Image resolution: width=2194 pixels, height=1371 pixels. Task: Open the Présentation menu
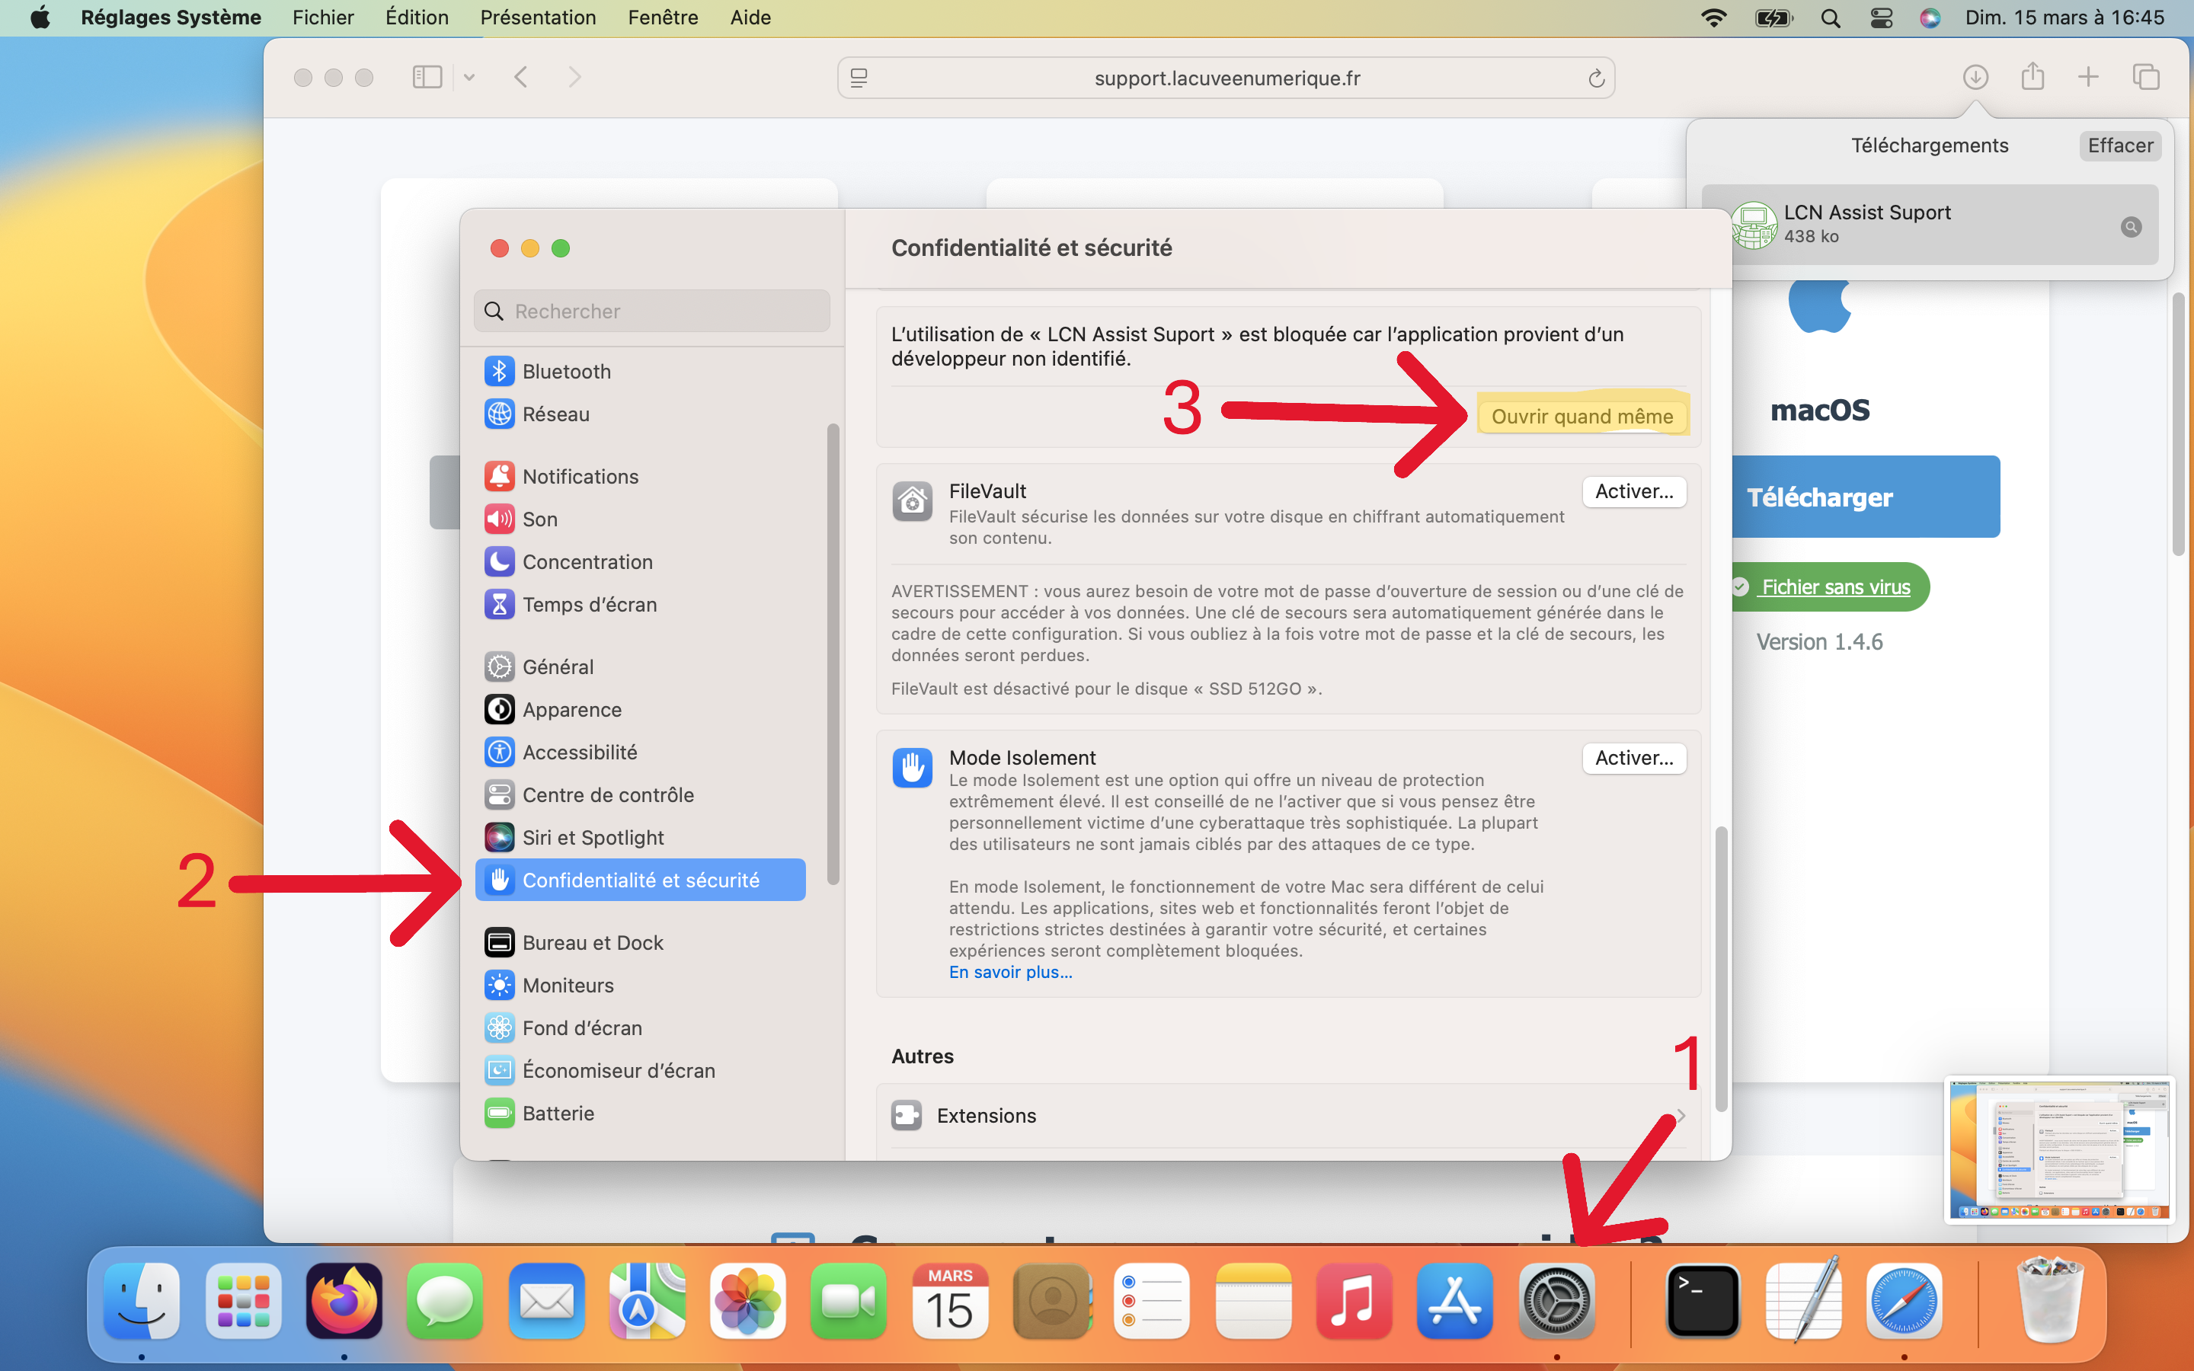(538, 18)
